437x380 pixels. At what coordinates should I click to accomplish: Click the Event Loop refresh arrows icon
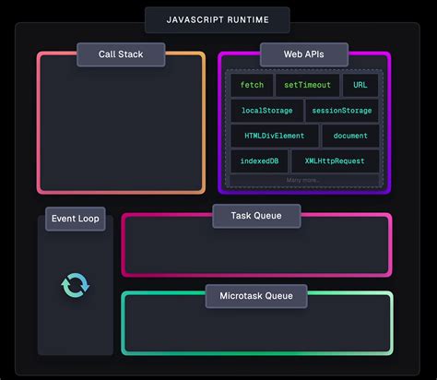76,285
